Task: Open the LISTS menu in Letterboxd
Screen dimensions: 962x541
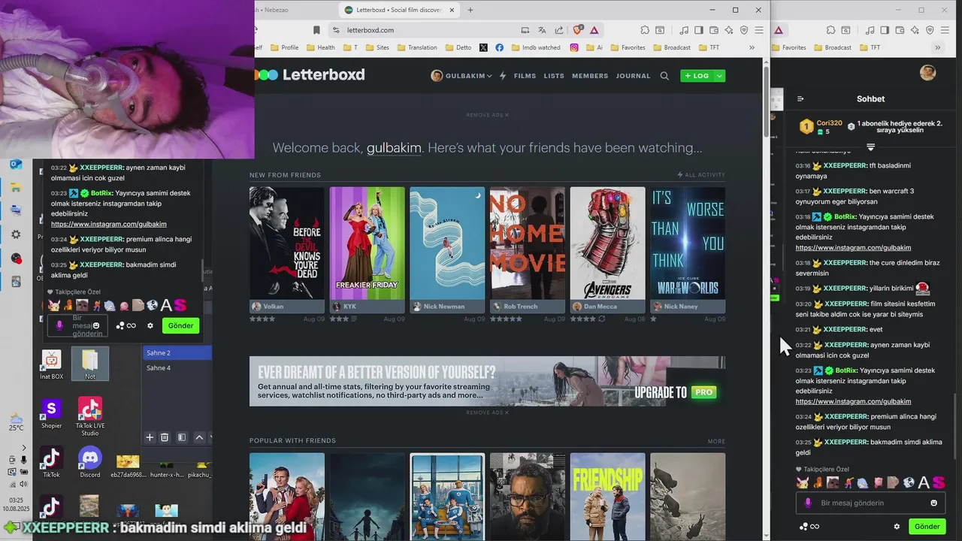Action: point(554,76)
